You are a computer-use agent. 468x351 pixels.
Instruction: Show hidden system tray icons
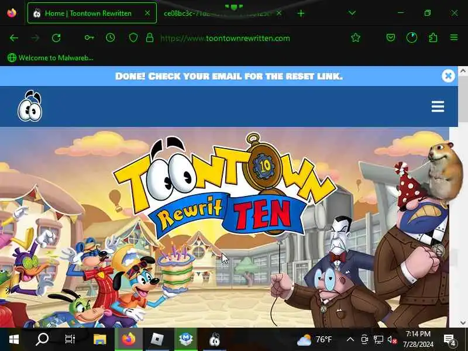(350, 339)
